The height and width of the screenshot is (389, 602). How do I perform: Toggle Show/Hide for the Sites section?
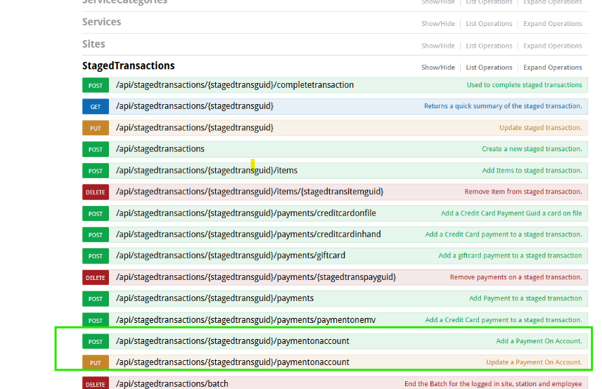point(437,46)
